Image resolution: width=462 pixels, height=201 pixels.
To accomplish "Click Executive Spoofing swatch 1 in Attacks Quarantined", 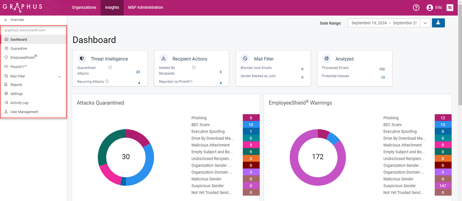I will click(251, 131).
